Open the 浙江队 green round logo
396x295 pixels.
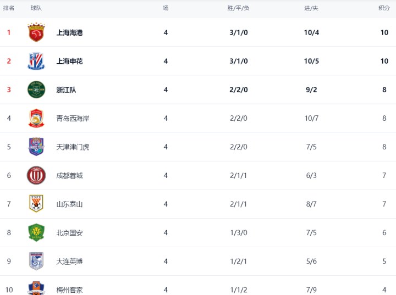pos(36,90)
